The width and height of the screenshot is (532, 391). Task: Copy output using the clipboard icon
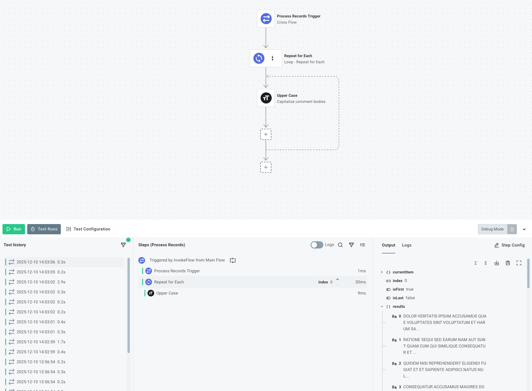508,263
